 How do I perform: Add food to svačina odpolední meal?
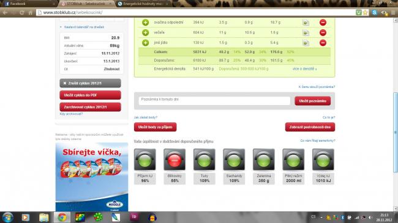click(146, 22)
